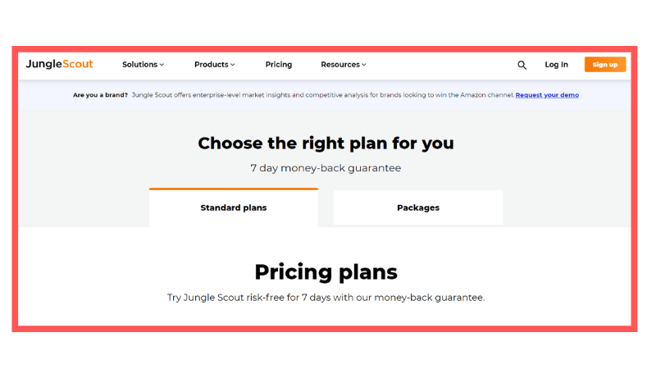Open search with the magnifier icon
656x369 pixels.
(x=522, y=65)
